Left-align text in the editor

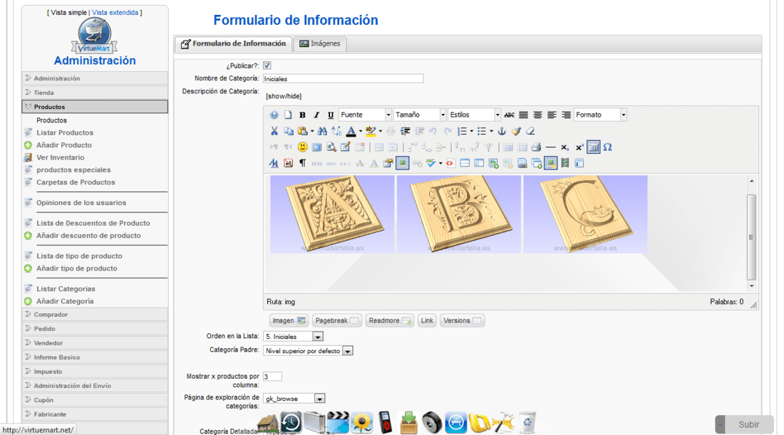(x=552, y=115)
